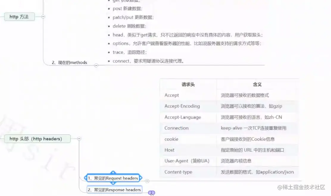Screen dimensions: 331x196
Task: Click the '浏览器可接收的语言，如zh-CN' cell
Action: point(257,117)
